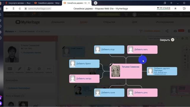Open the Исследование menu
The image size is (190, 107).
(x=165, y=22)
